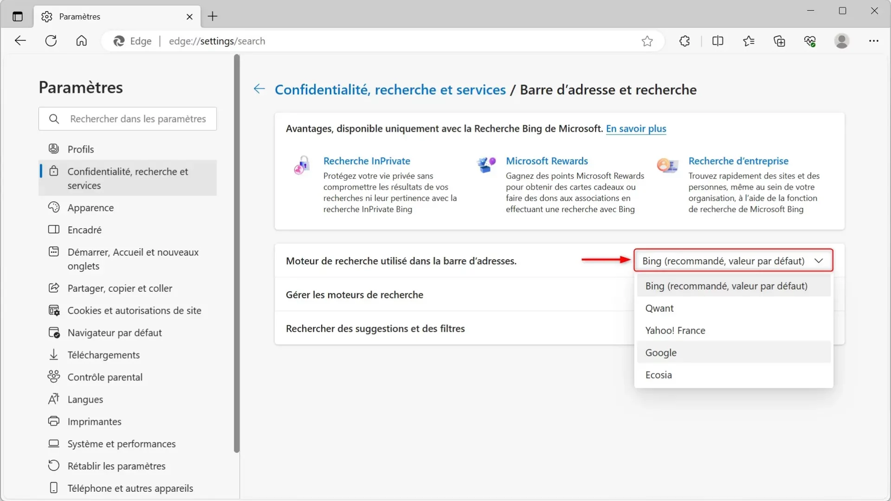The image size is (891, 501).
Task: Open the Langues settings section
Action: coord(128,399)
